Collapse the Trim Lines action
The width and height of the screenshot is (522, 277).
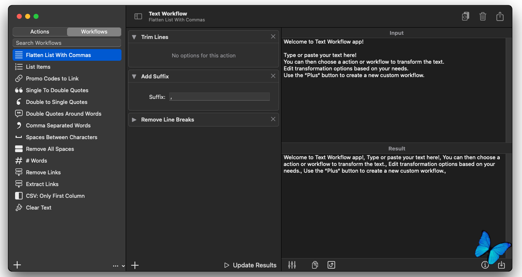134,37
